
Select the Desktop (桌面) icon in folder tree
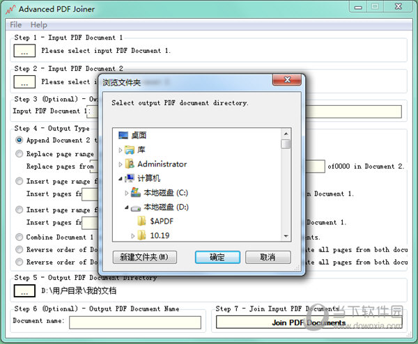[123, 135]
